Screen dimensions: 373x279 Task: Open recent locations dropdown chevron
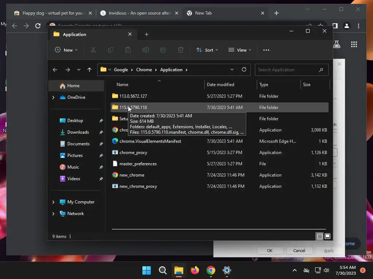(x=79, y=70)
